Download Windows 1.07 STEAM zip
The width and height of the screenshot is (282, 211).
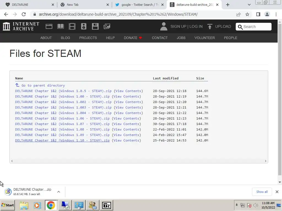[x=62, y=124]
